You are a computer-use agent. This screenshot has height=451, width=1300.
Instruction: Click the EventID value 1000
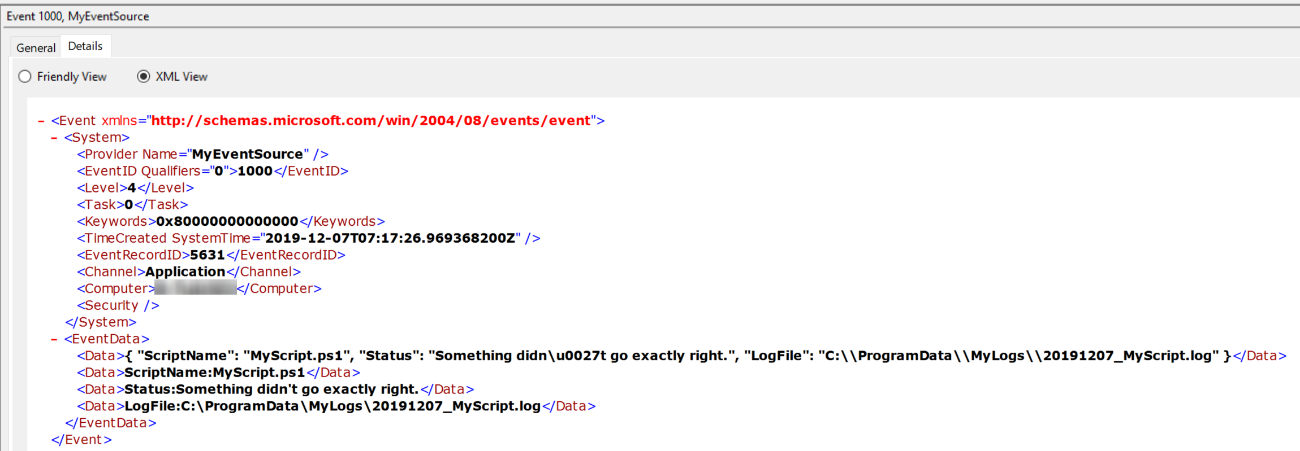[254, 171]
